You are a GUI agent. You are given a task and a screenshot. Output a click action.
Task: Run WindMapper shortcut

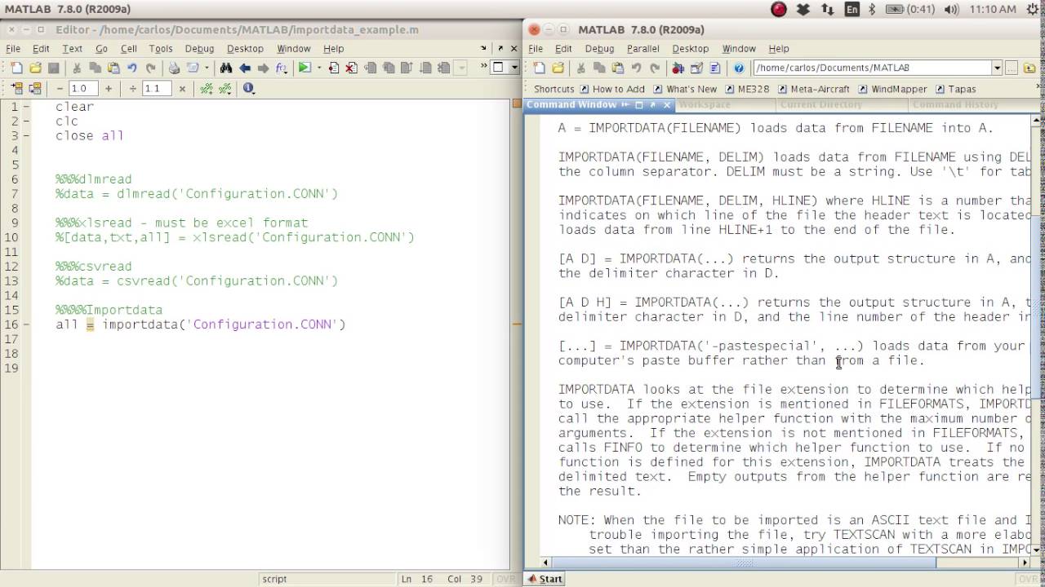(x=892, y=89)
